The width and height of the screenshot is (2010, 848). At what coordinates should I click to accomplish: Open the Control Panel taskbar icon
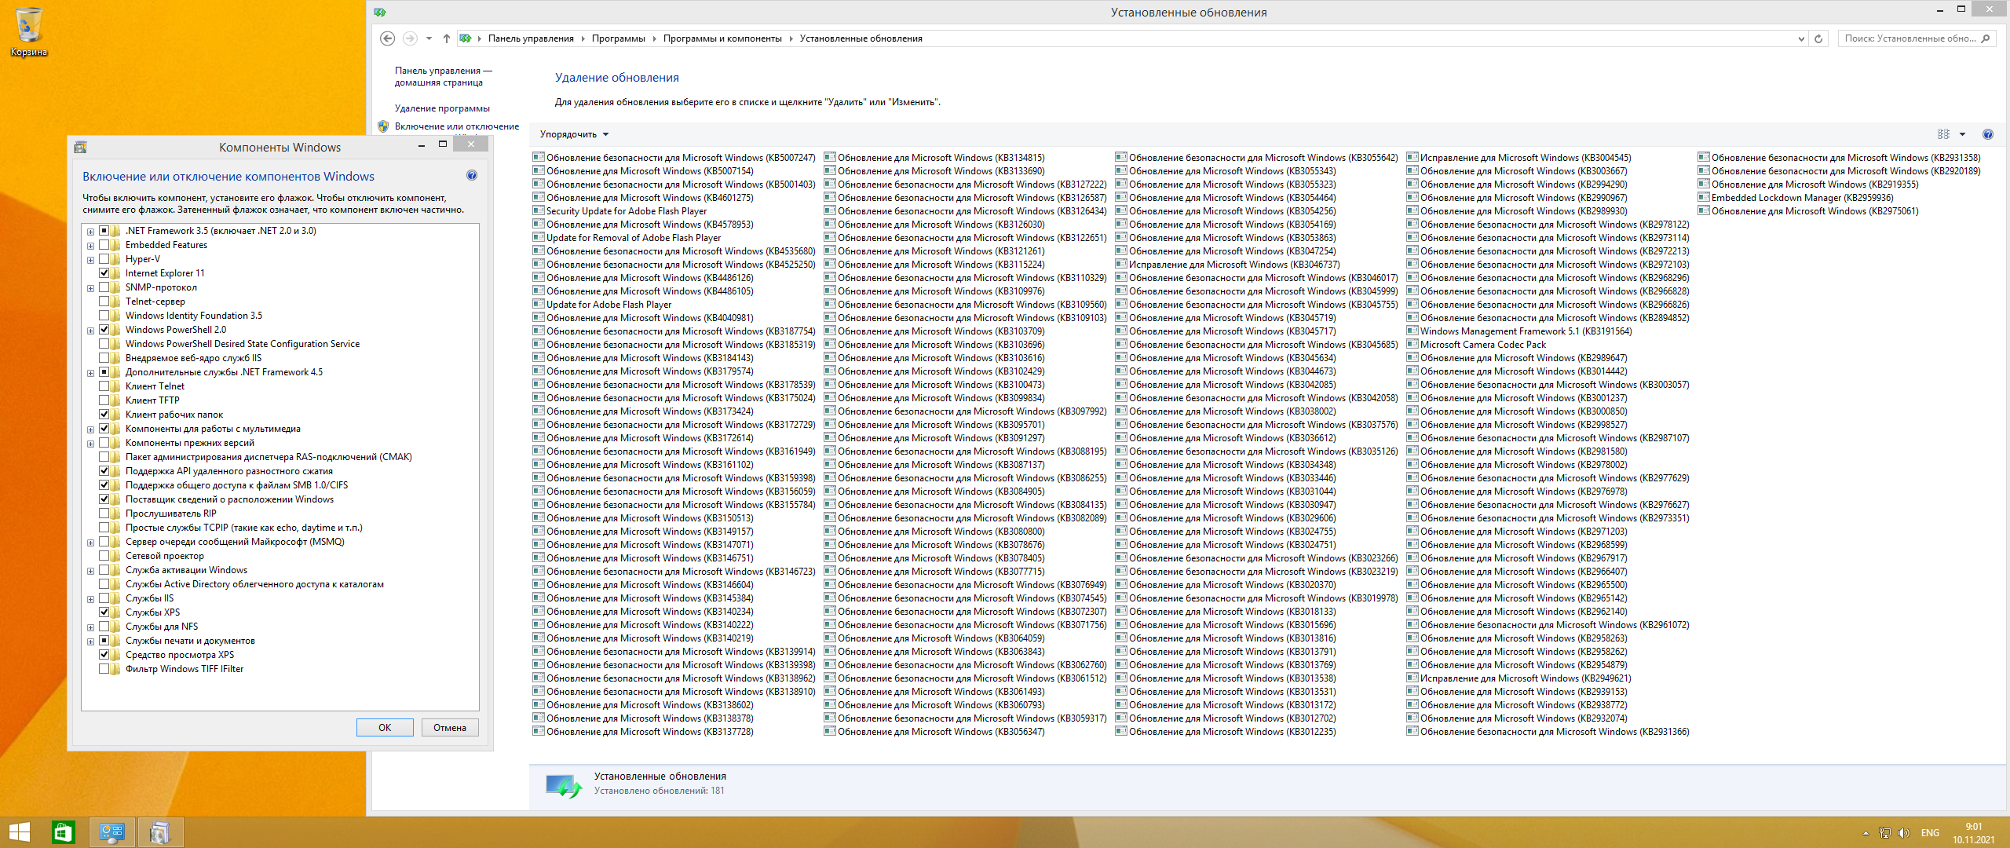tap(111, 832)
